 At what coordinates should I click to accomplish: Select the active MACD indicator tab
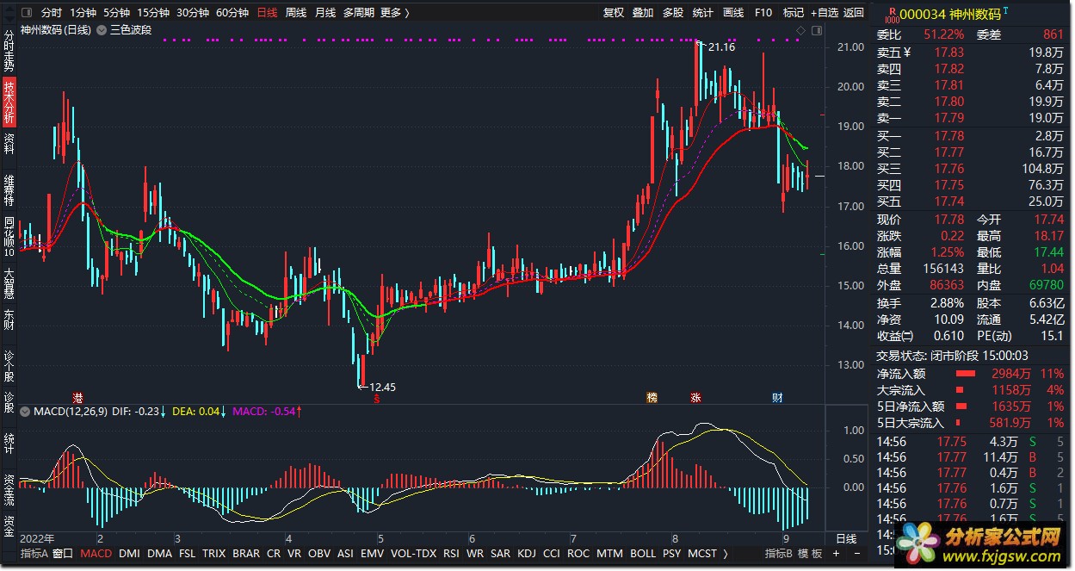96,554
